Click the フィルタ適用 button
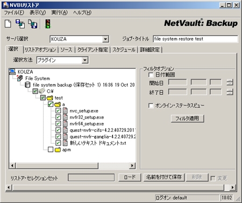 click(x=187, y=118)
